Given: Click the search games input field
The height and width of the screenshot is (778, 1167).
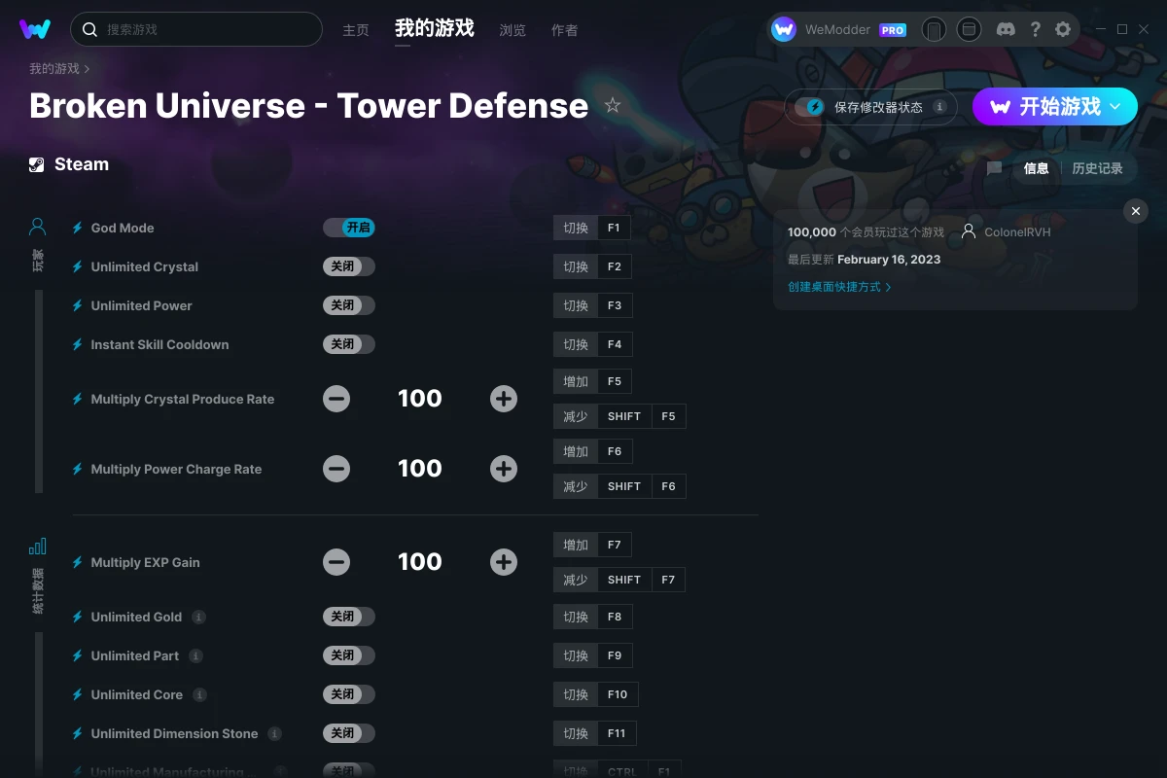Looking at the screenshot, I should (196, 29).
